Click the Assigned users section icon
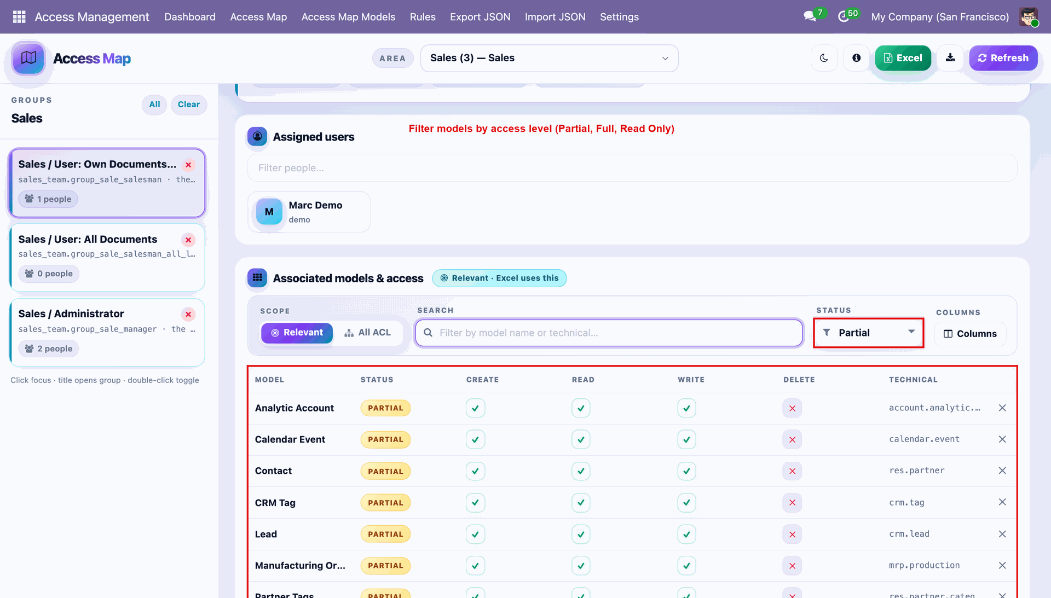Viewport: 1051px width, 598px height. pos(257,137)
